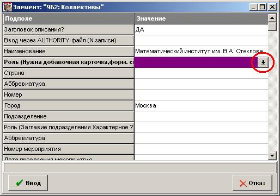Click the Ввод confirm button
280x196 pixels.
(28, 183)
